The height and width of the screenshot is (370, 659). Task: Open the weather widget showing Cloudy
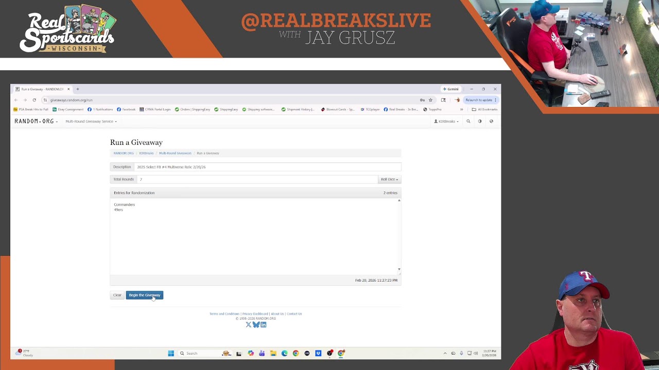(x=25, y=353)
